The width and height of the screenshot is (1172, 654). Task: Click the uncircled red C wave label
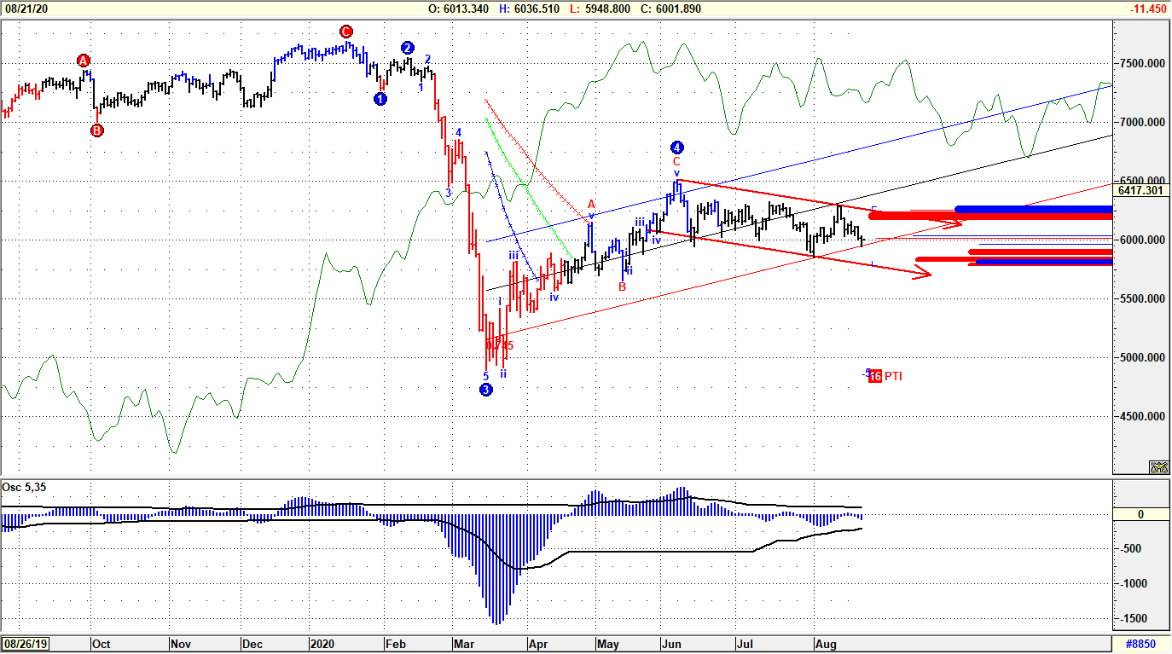(676, 161)
